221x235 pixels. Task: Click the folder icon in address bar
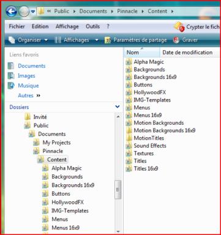(x=41, y=11)
